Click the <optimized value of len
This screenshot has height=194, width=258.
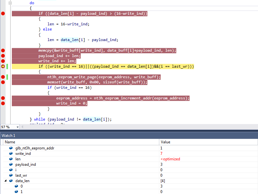pyautogui.click(x=170, y=159)
